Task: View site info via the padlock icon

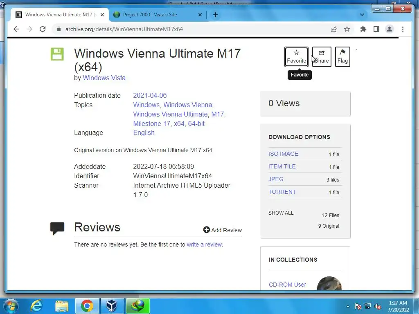Action: pos(59,29)
